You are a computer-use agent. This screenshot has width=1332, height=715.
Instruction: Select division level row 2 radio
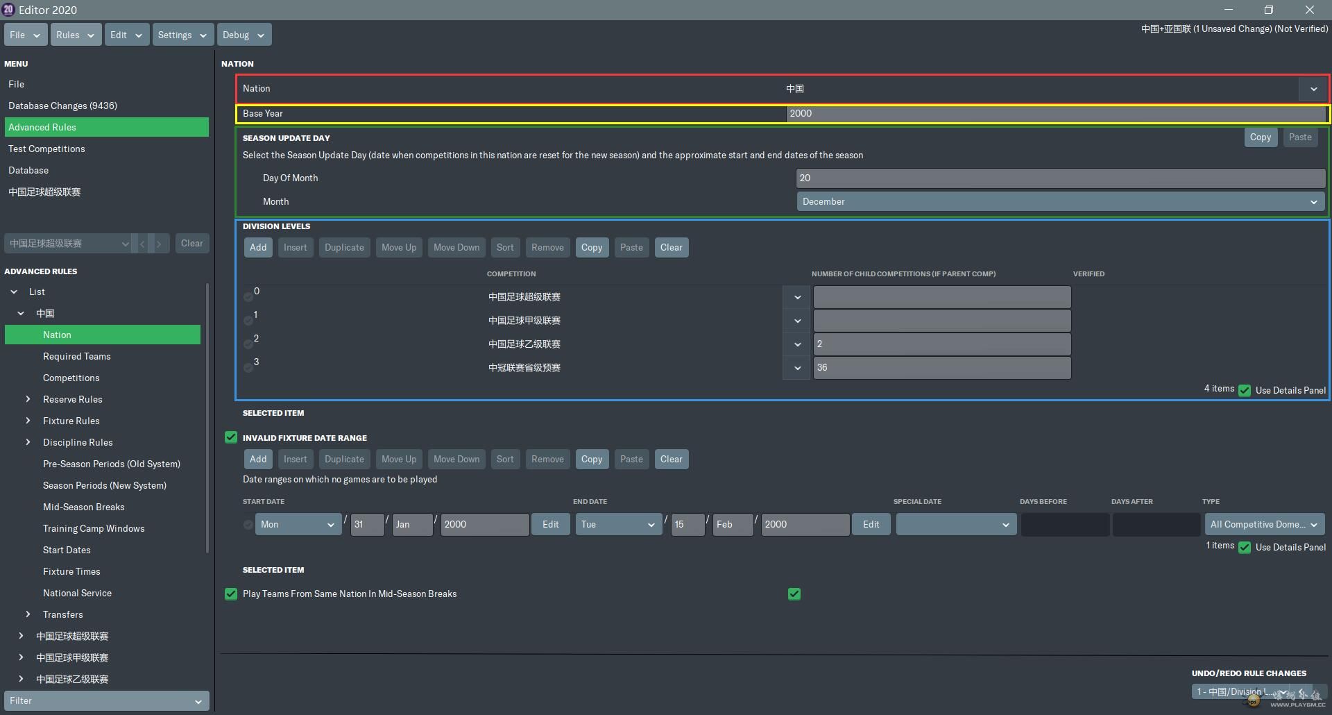tap(248, 344)
